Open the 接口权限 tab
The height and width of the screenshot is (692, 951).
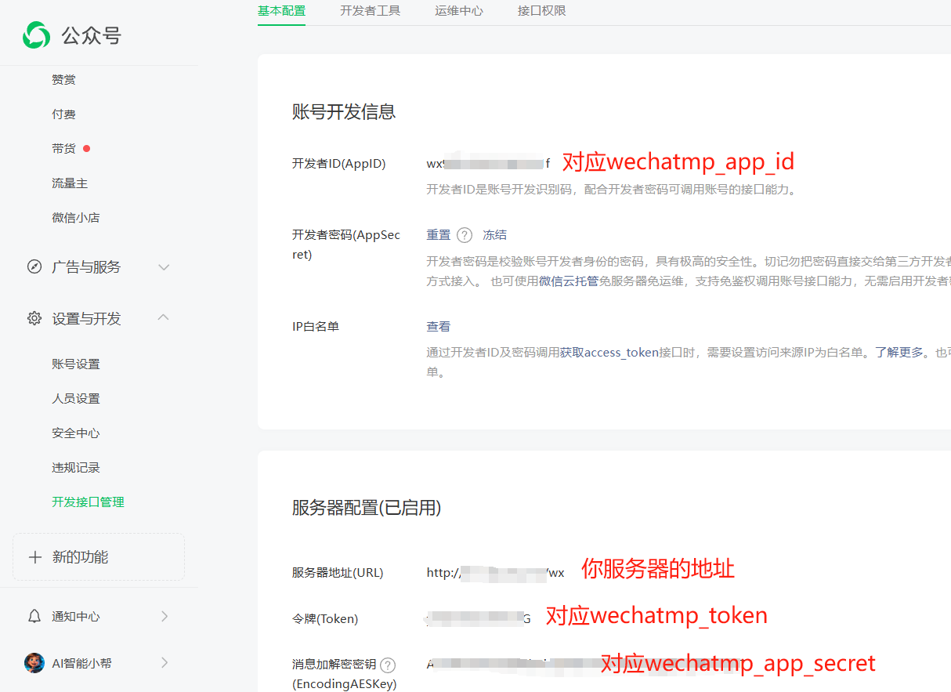[541, 11]
